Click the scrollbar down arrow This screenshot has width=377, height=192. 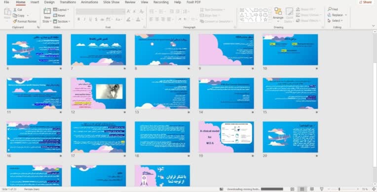pos(375,185)
